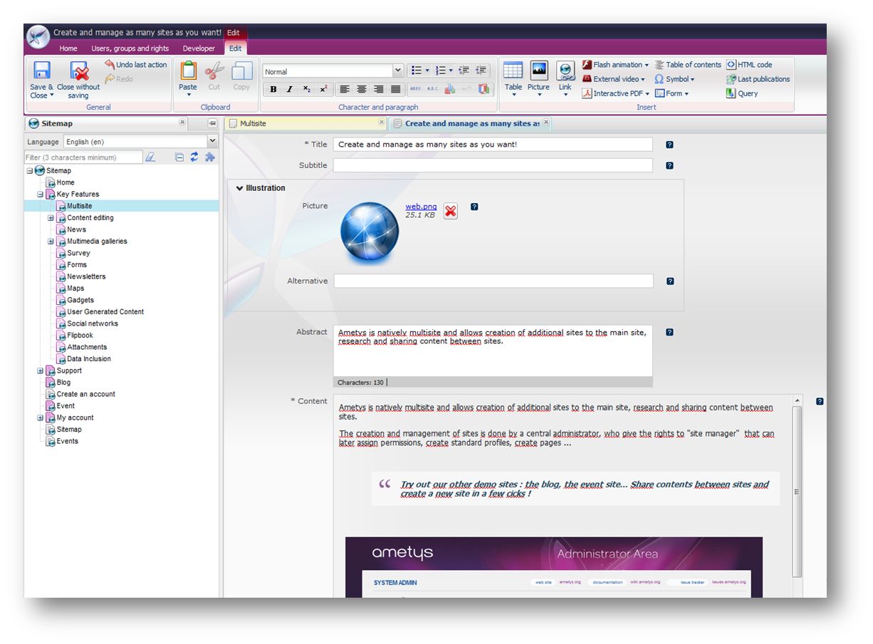Toggle bold formatting
This screenshot has height=644, width=873.
coord(273,89)
